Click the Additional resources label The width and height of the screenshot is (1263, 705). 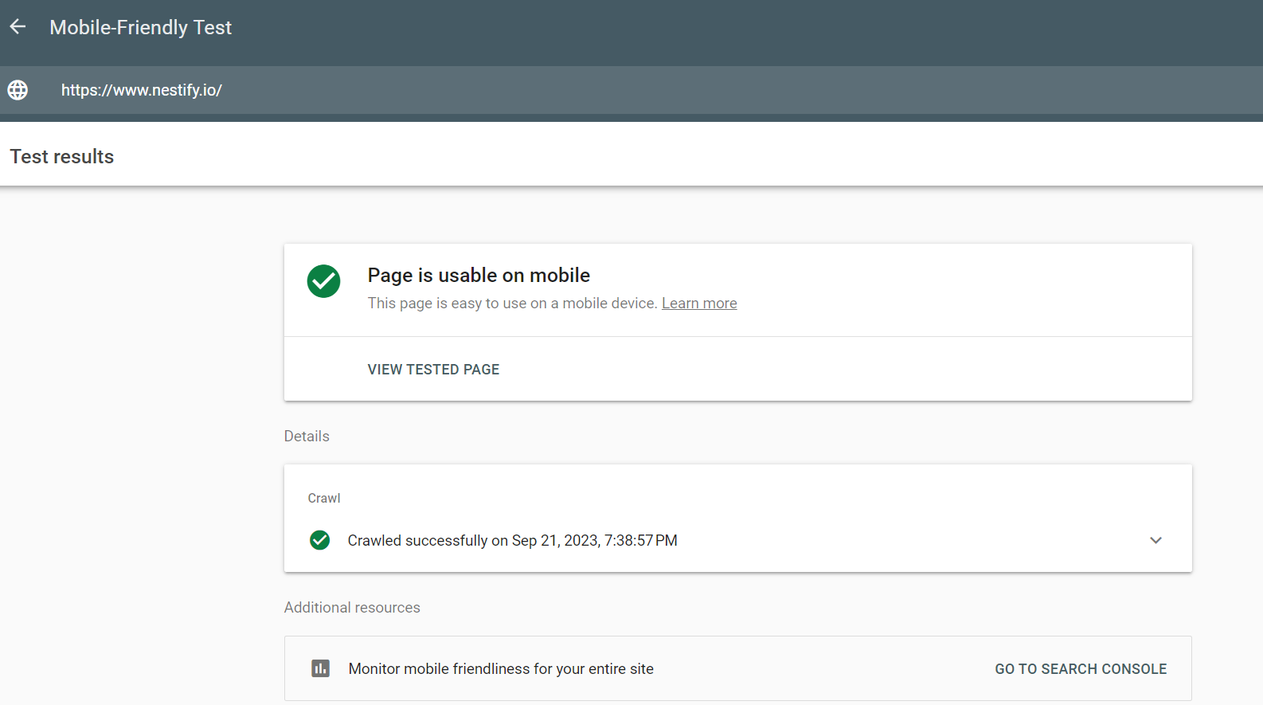click(352, 608)
